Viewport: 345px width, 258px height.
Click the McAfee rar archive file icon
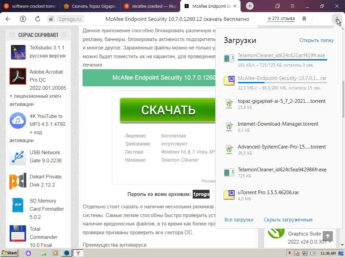(229, 81)
